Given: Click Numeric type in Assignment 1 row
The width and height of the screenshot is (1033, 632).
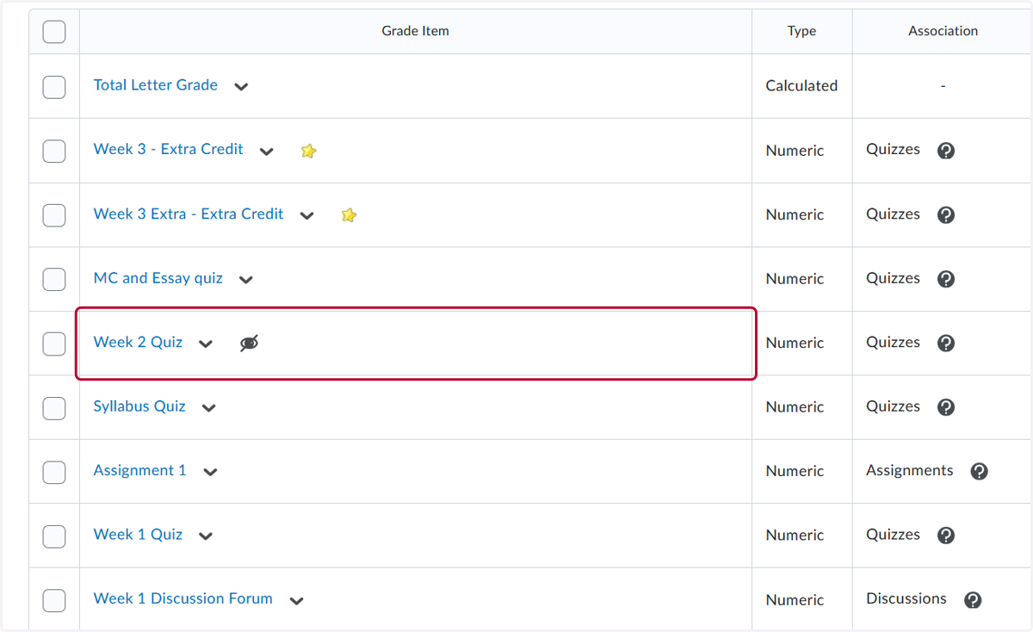Looking at the screenshot, I should click(795, 471).
